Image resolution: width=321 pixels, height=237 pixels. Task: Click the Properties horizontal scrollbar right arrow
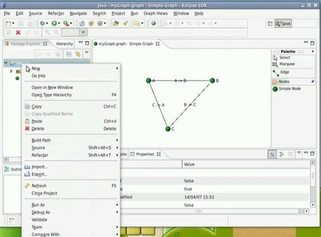coord(306,211)
